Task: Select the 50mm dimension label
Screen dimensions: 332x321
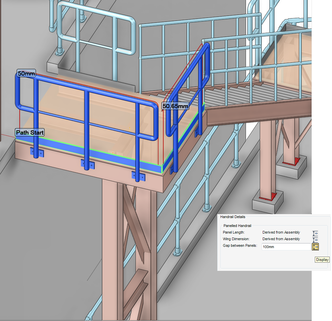Action: [x=26, y=74]
